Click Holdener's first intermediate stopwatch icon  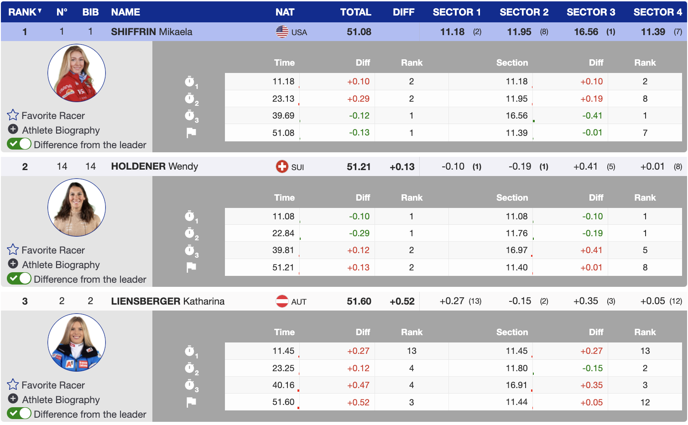190,216
